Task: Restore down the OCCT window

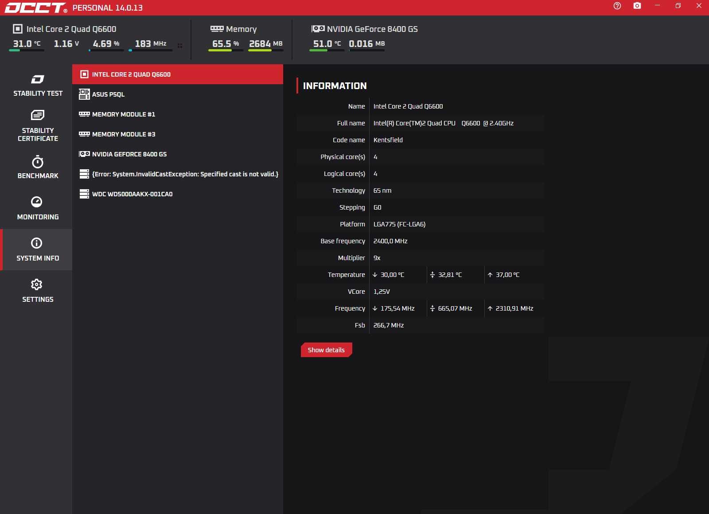Action: pyautogui.click(x=678, y=6)
